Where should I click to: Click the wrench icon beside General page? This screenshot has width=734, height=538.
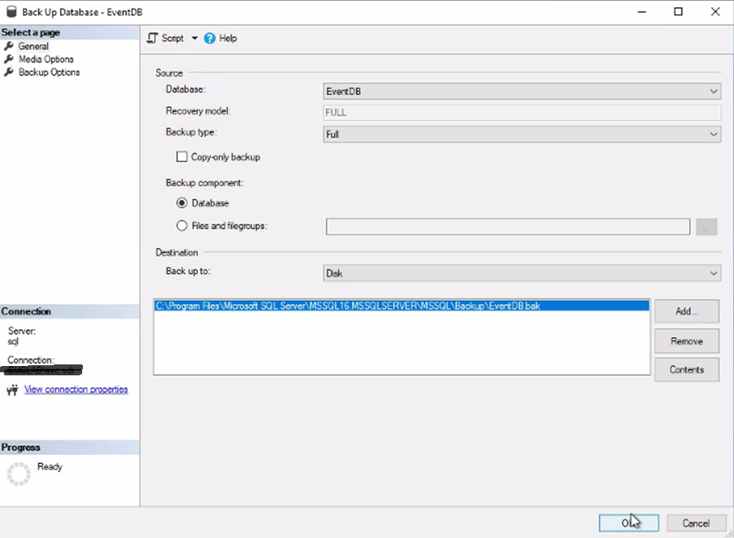pyautogui.click(x=9, y=46)
